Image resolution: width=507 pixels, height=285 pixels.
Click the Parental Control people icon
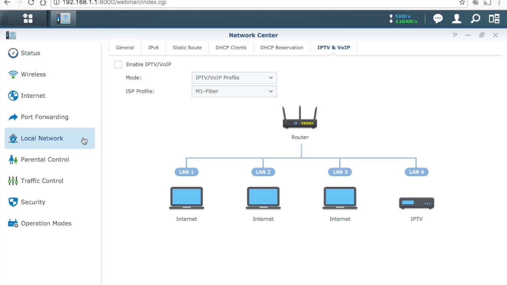tap(13, 160)
